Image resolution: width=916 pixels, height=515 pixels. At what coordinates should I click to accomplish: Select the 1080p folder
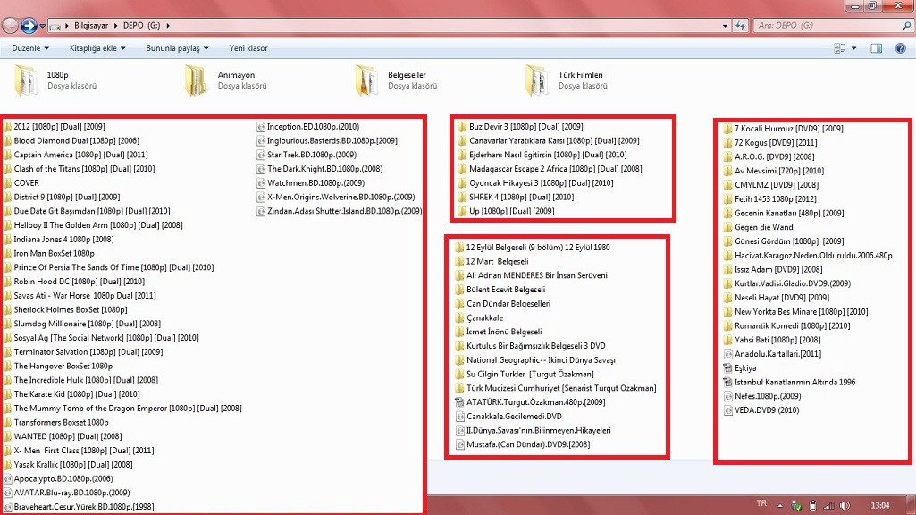56,80
